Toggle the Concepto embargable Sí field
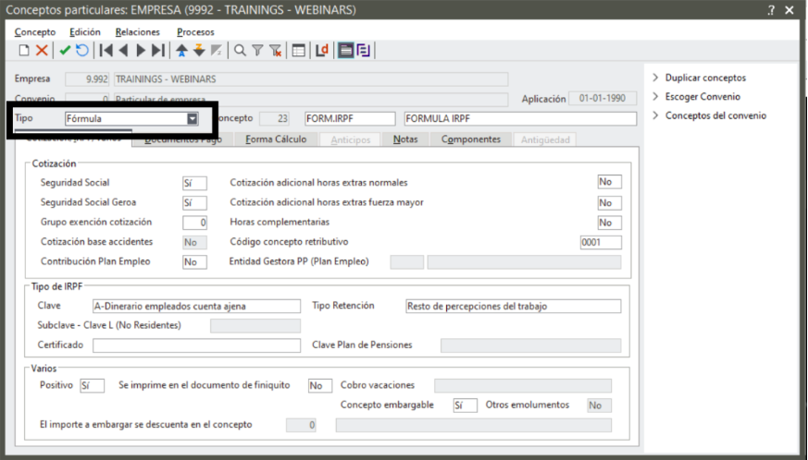This screenshot has width=808, height=460. click(x=465, y=406)
